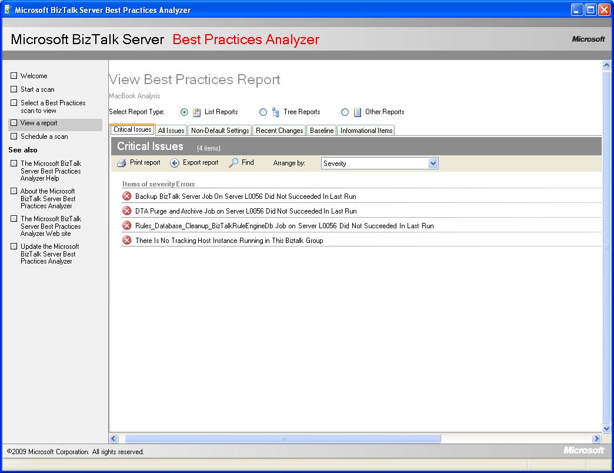
Task: Click the vertical scrollbar thumb
Action: coord(606,247)
